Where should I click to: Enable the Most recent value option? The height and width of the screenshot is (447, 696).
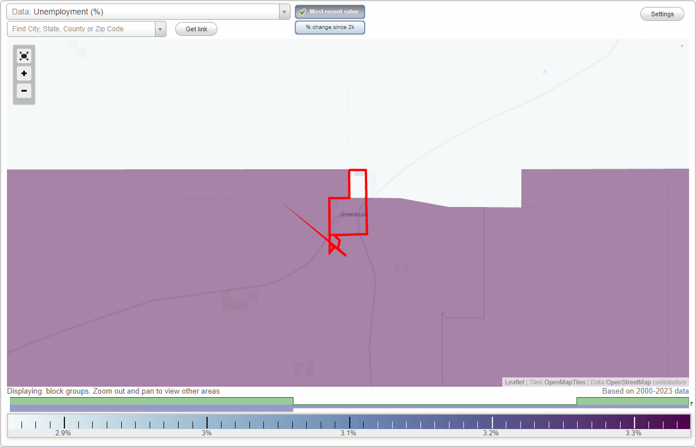click(330, 12)
